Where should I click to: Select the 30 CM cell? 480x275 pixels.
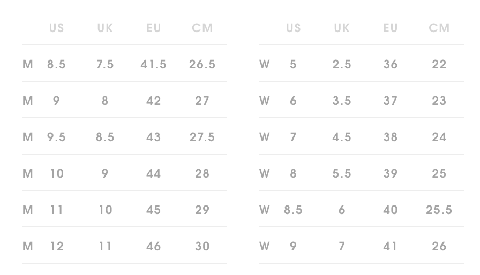pyautogui.click(x=202, y=246)
